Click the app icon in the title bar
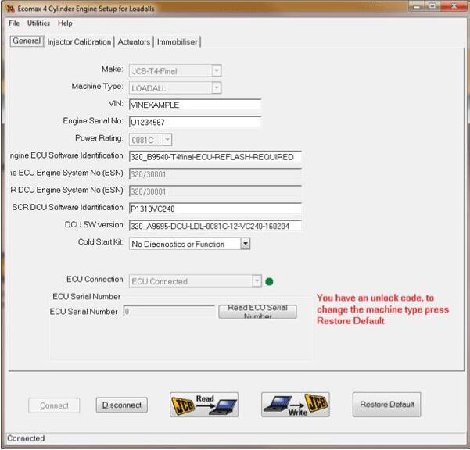Viewport: 470px width, 450px height. [x=10, y=9]
